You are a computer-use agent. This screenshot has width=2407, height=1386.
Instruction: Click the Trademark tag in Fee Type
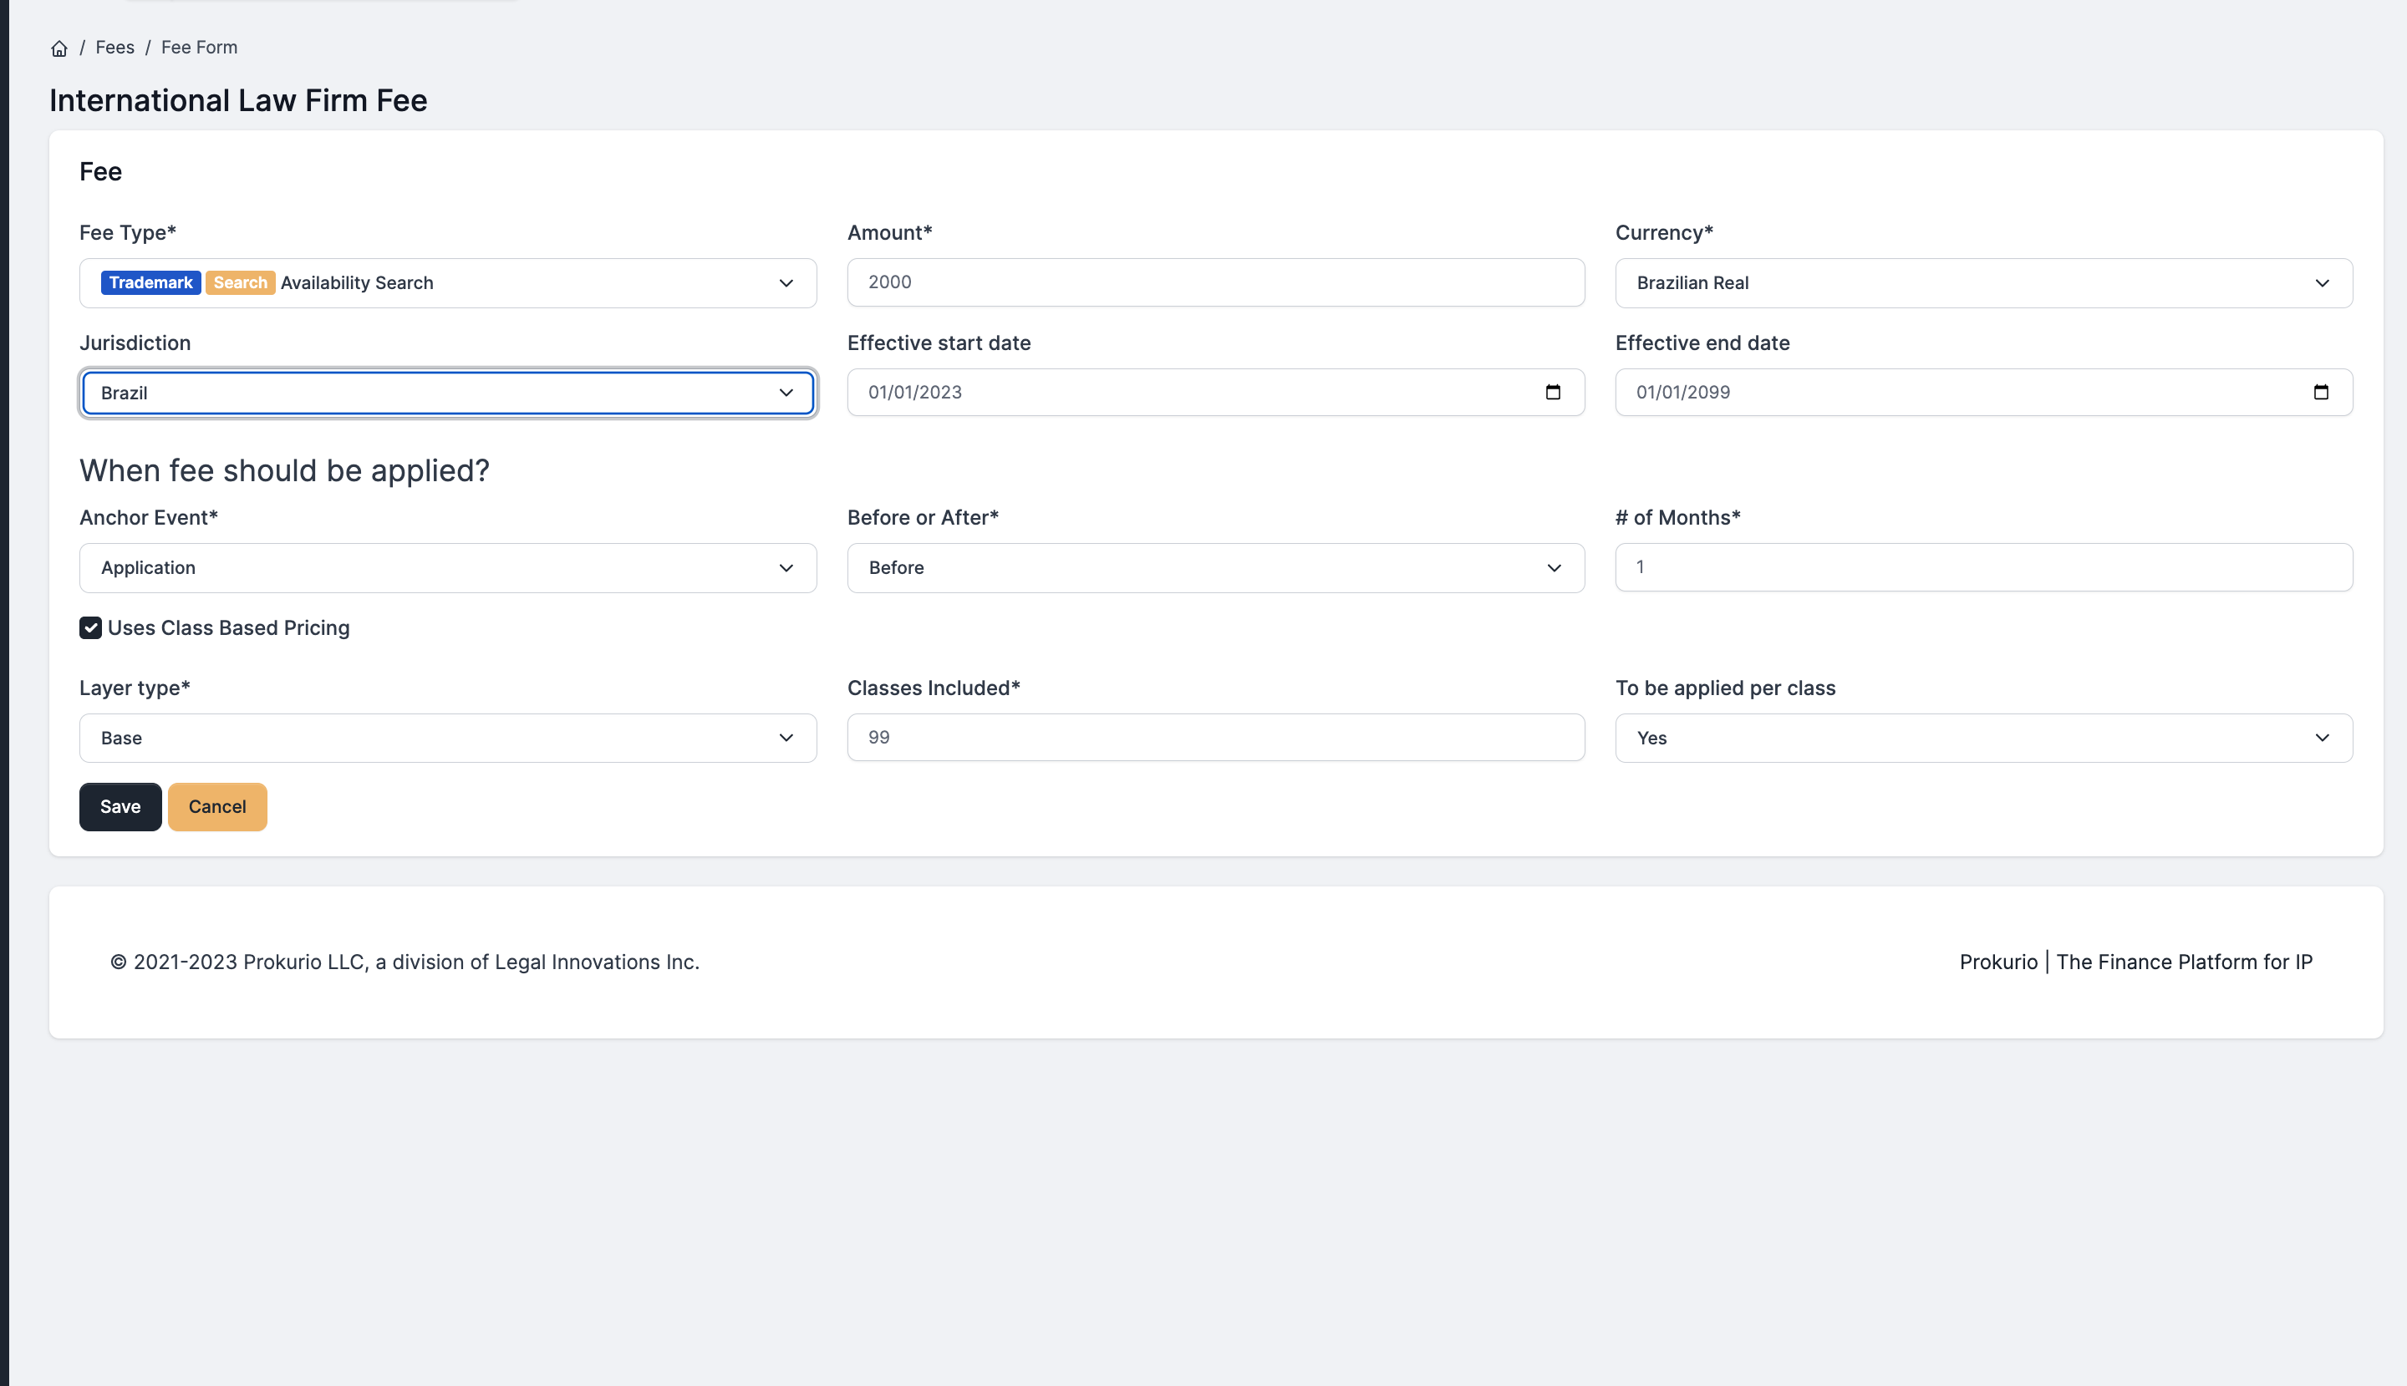150,282
